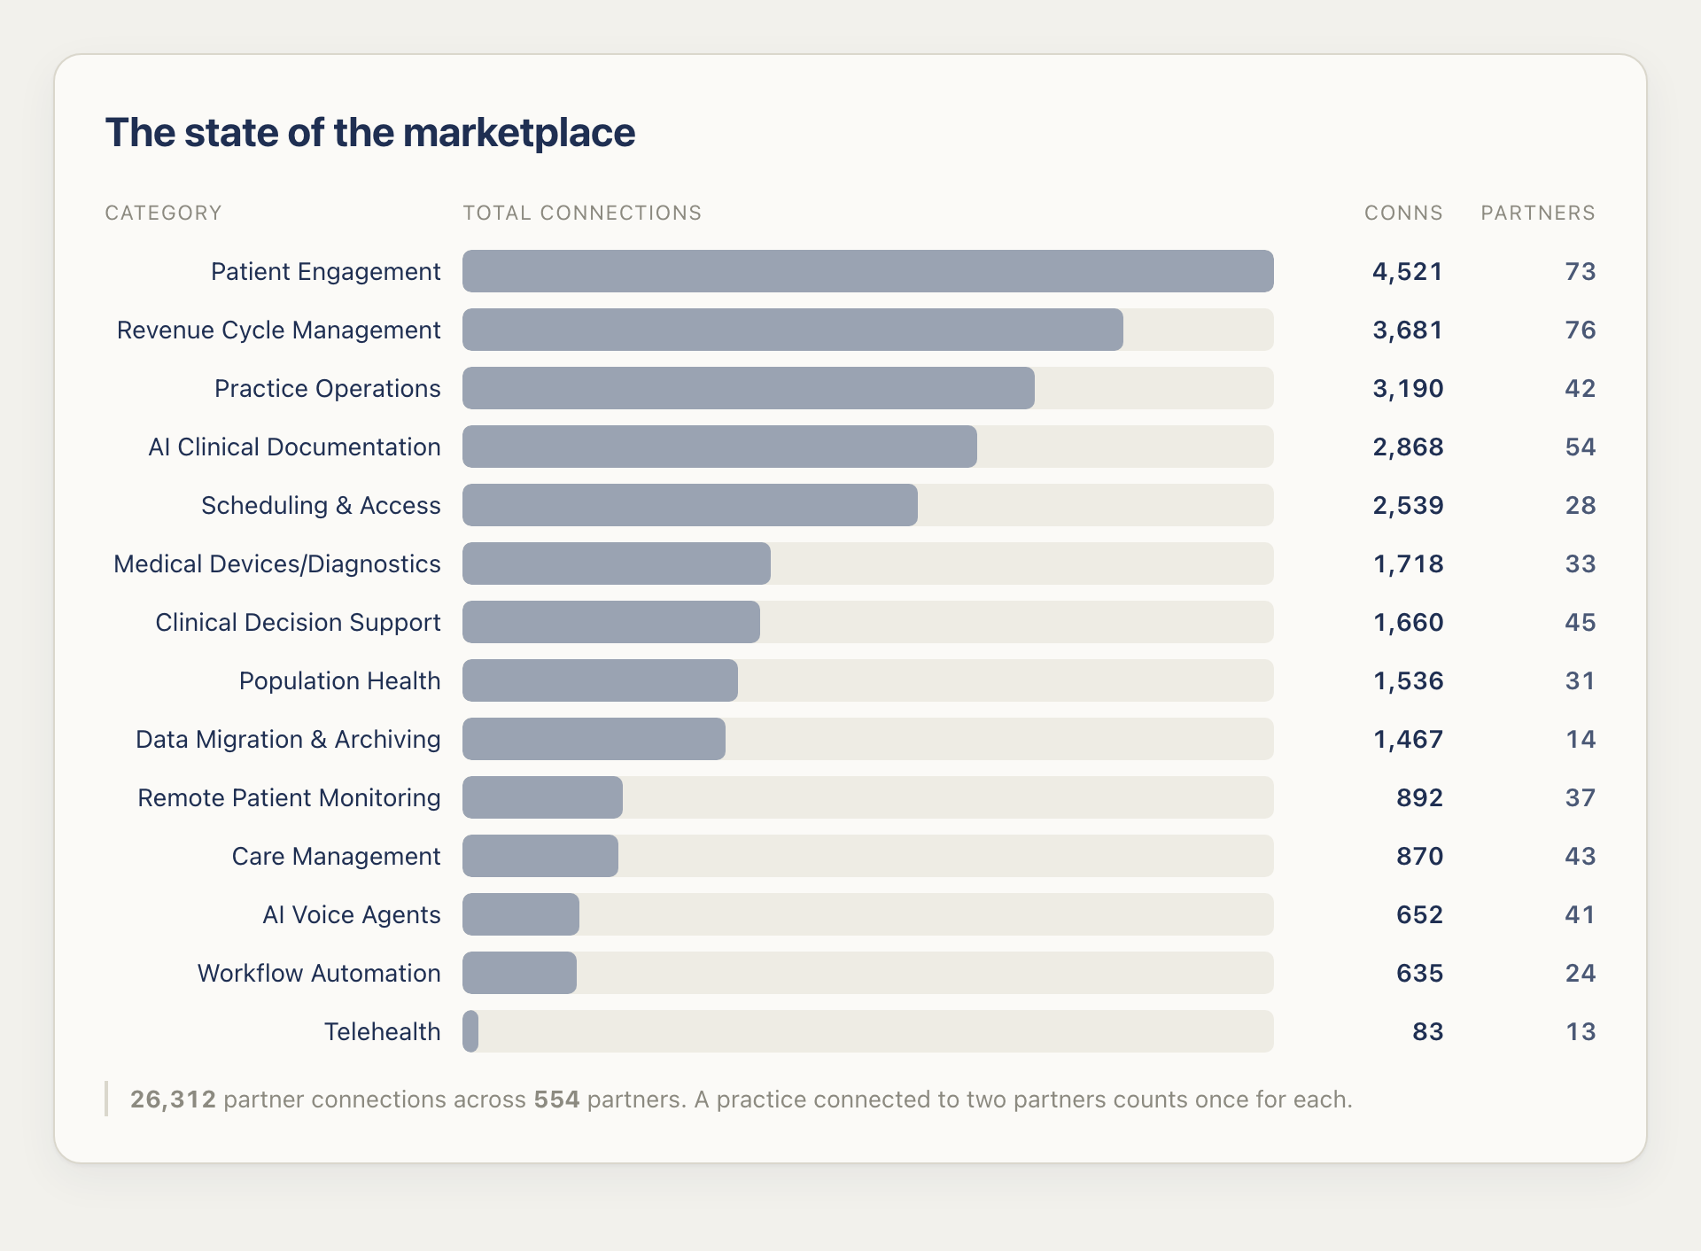Click the 892 connections value
1701x1251 pixels.
pos(1419,797)
